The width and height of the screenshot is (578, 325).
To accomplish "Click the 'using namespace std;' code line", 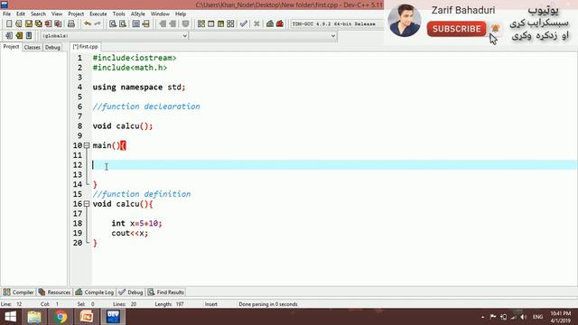I will click(139, 88).
